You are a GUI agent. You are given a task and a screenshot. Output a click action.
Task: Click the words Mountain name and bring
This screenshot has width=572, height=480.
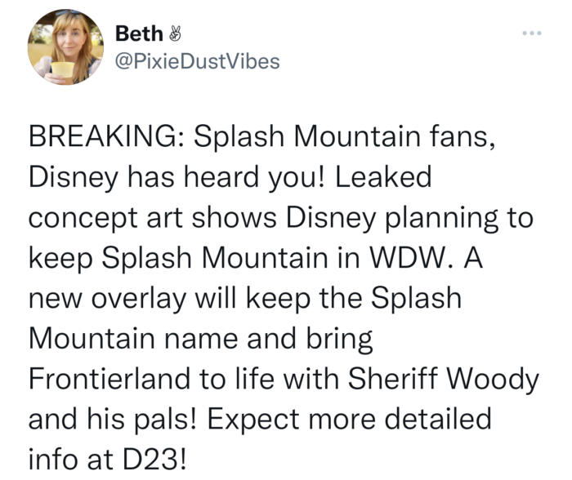click(x=201, y=339)
